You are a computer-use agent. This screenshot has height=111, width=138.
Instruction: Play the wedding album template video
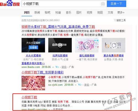pyautogui.click(x=87, y=45)
